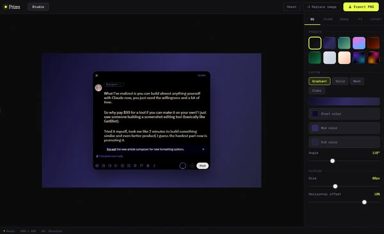This screenshot has height=234, width=384.
Task: Click the Reset button
Action: pyautogui.click(x=292, y=7)
